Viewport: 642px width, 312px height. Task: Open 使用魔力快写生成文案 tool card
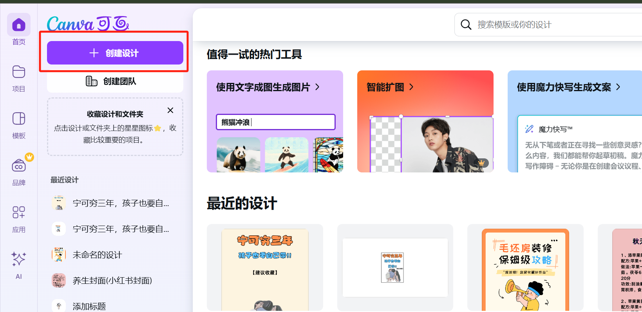[575, 121]
